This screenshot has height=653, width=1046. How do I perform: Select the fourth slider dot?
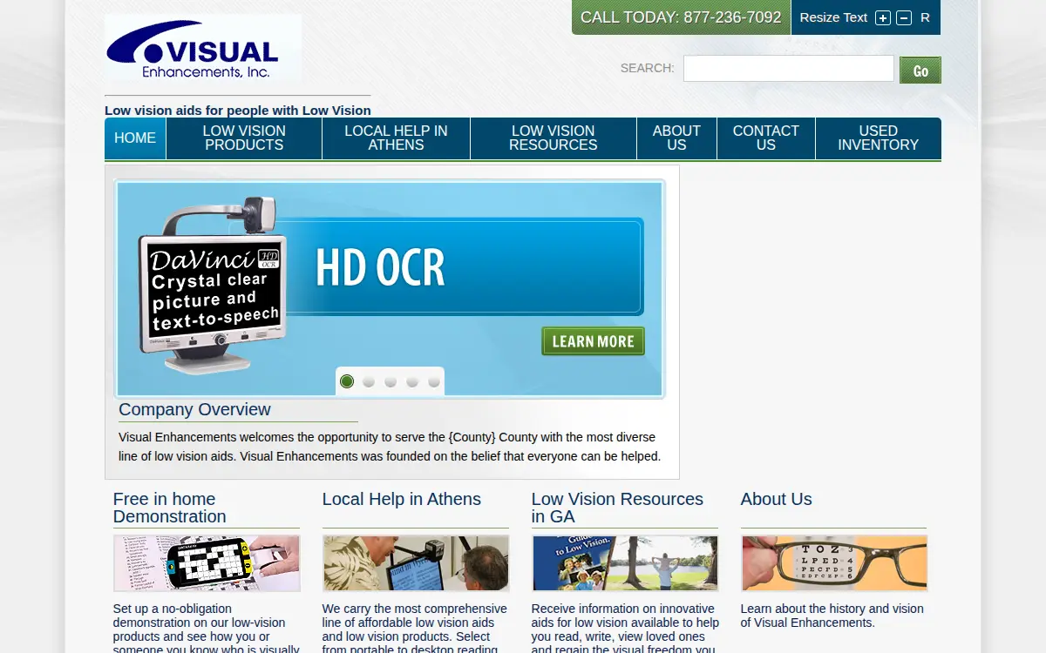pos(412,381)
